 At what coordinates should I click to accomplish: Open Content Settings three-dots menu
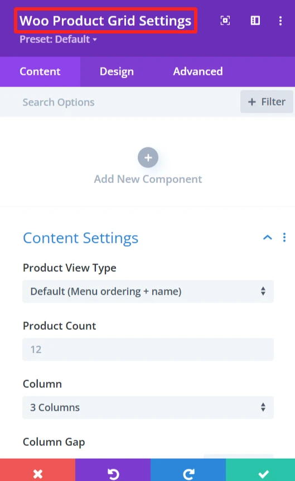click(x=284, y=238)
